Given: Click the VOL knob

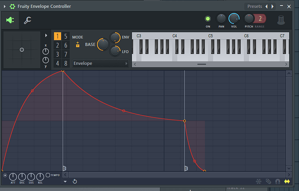Looking at the screenshot, I should 234,19.
